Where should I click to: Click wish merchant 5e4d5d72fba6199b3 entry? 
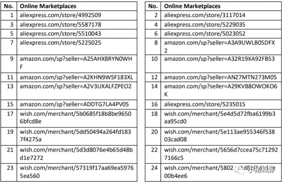point(220,118)
